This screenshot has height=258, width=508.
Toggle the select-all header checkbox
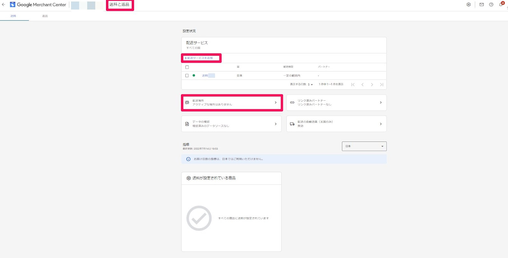point(187,67)
